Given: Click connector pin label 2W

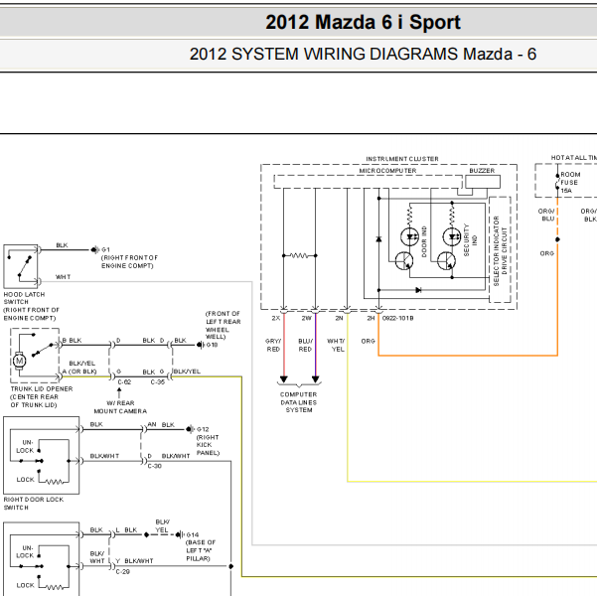Looking at the screenshot, I should tap(307, 318).
